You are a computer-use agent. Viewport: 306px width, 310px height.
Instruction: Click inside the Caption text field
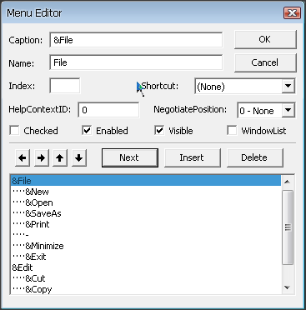(136, 40)
